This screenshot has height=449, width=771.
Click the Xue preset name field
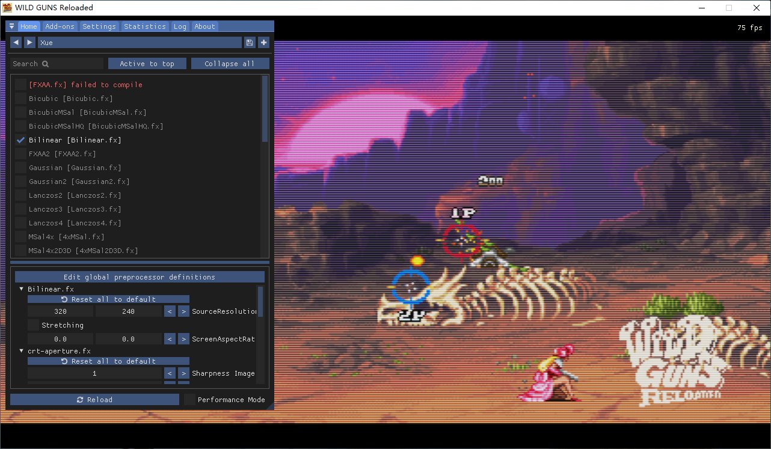click(138, 42)
